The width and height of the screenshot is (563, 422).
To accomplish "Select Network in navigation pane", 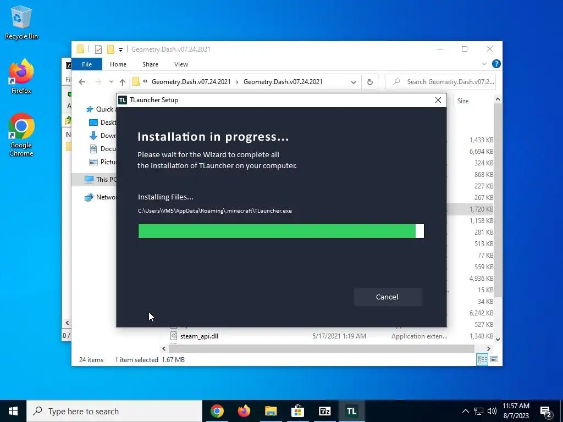I will pyautogui.click(x=100, y=197).
